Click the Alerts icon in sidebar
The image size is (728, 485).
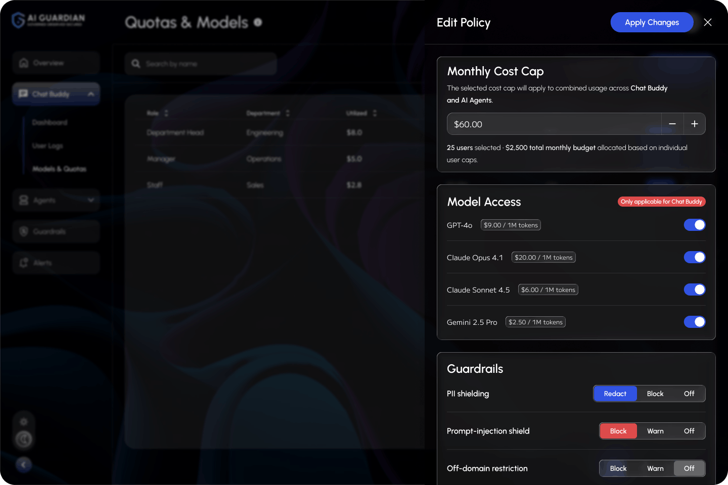coord(24,263)
